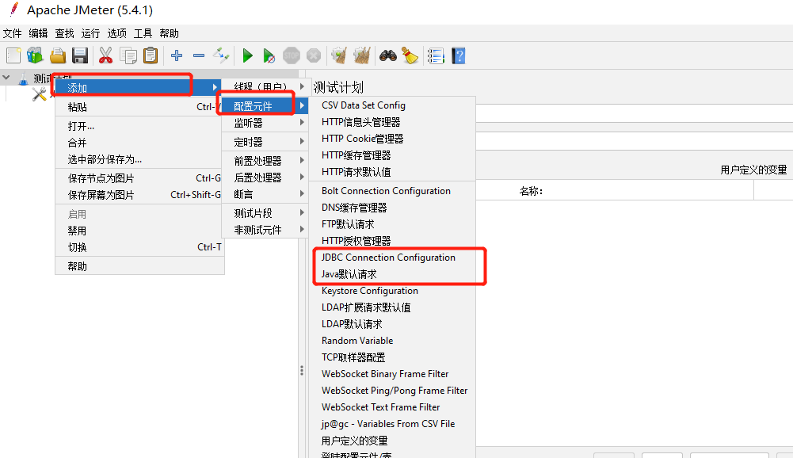Open the 查找 menu
The width and height of the screenshot is (793, 458).
pyautogui.click(x=64, y=33)
